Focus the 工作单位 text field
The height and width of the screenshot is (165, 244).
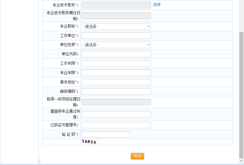(116, 36)
